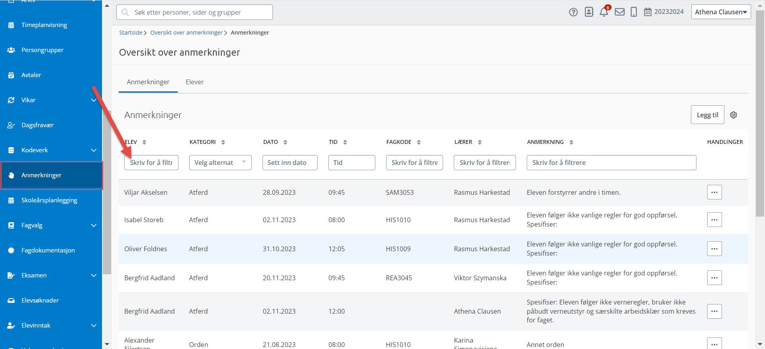The width and height of the screenshot is (765, 349).
Task: Sort table by TID column arrows
Action: tap(345, 142)
